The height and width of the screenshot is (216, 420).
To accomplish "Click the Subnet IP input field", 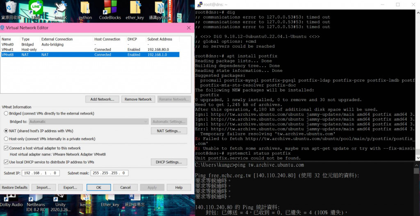I will pyautogui.click(x=41, y=173).
